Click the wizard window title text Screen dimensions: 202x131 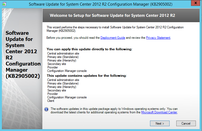point(101,4)
